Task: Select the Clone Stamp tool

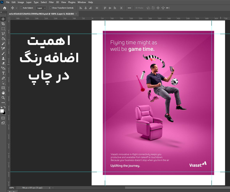Action: pyautogui.click(x=3, y=58)
